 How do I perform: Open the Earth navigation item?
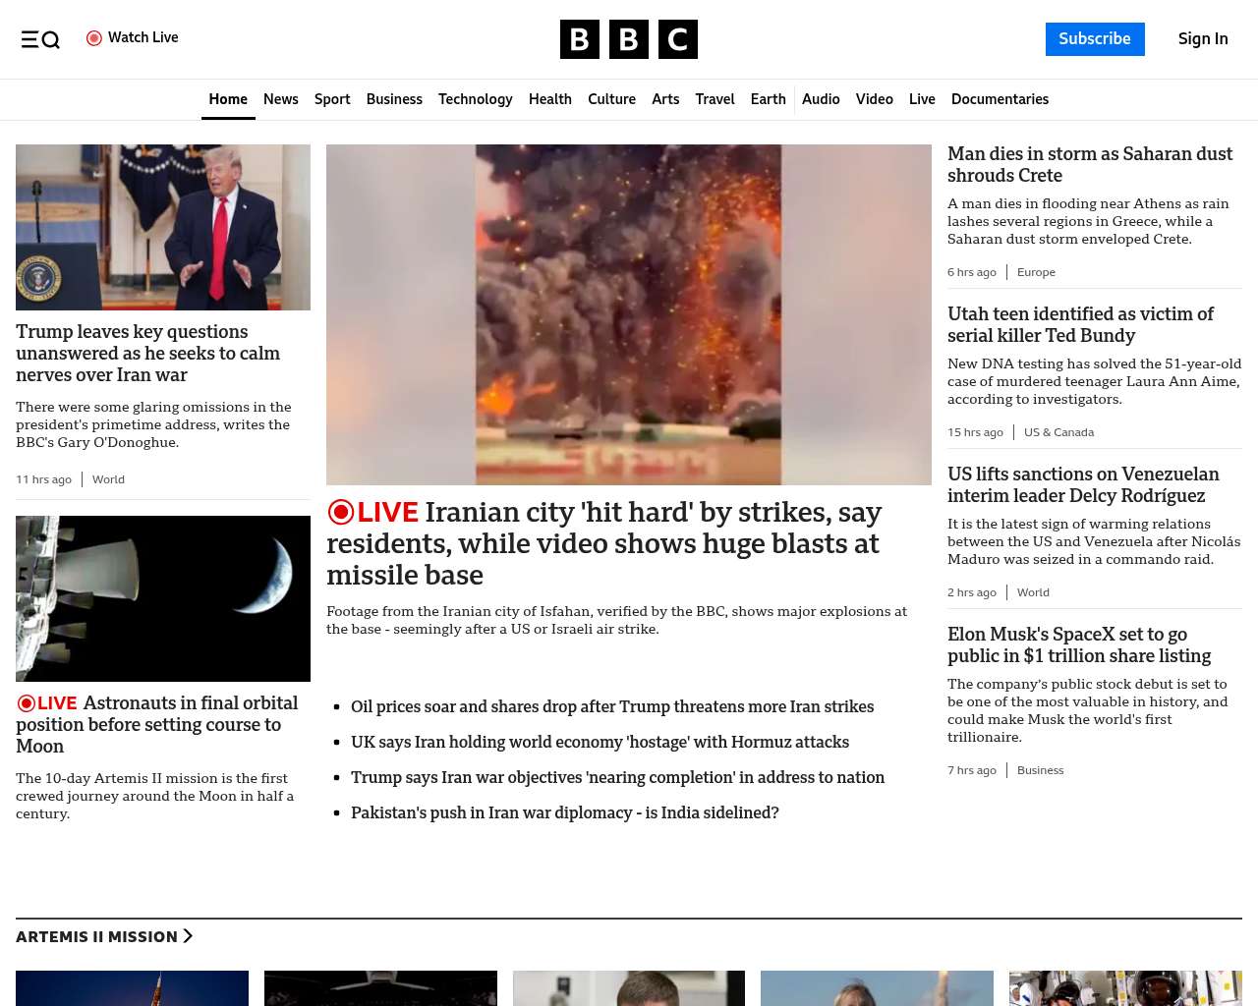point(768,99)
